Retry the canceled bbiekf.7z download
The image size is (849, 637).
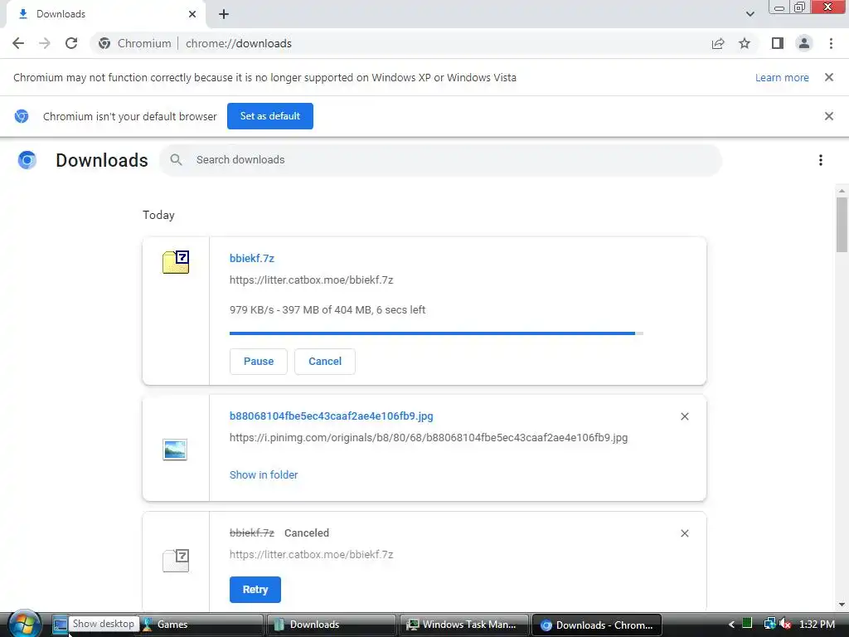pos(255,590)
